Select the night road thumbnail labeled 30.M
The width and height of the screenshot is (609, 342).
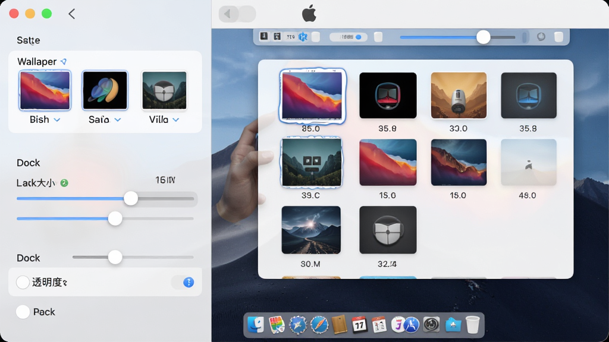[x=311, y=230]
